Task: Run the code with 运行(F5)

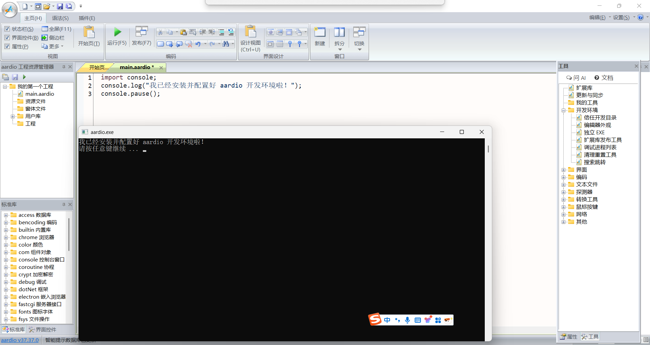Action: pos(117,36)
